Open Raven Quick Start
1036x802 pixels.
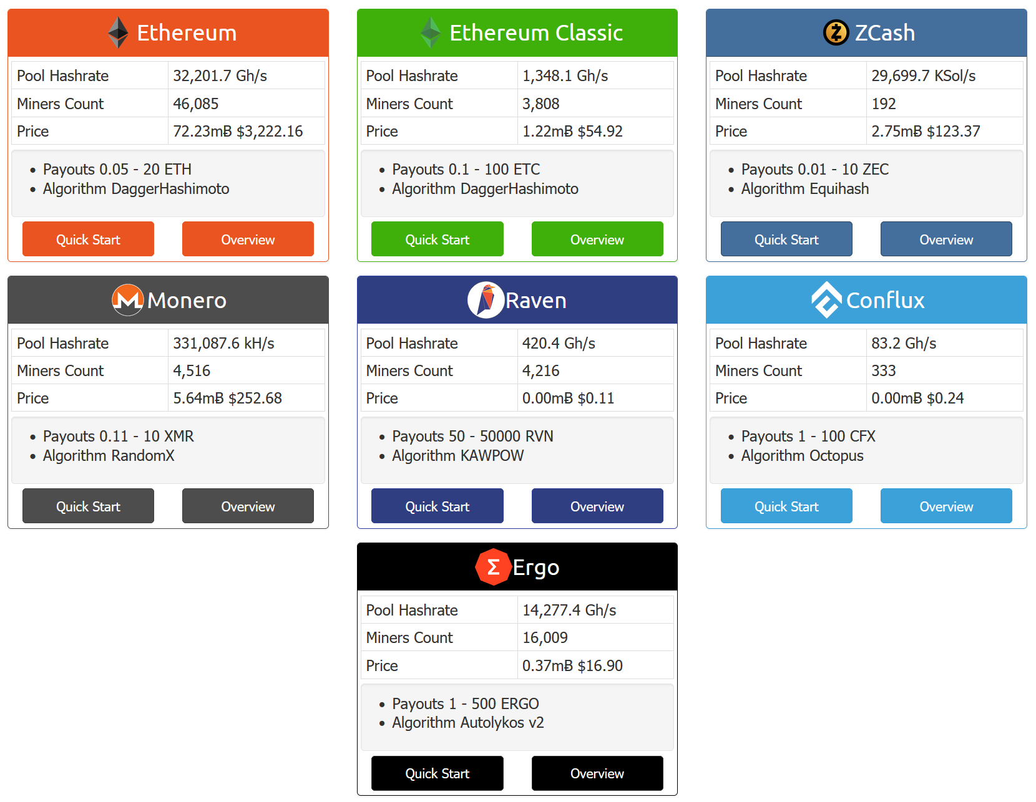tap(437, 506)
